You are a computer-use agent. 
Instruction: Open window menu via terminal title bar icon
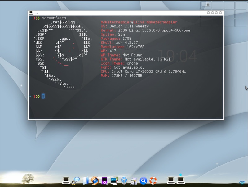[31, 13]
